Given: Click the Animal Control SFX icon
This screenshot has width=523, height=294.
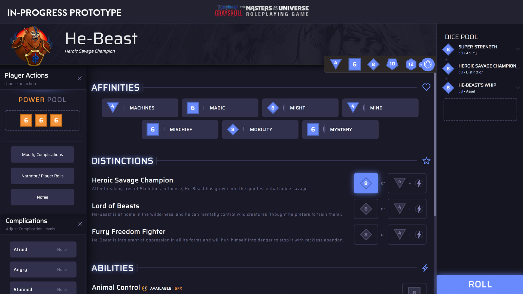Looking at the screenshot, I should click(145, 288).
